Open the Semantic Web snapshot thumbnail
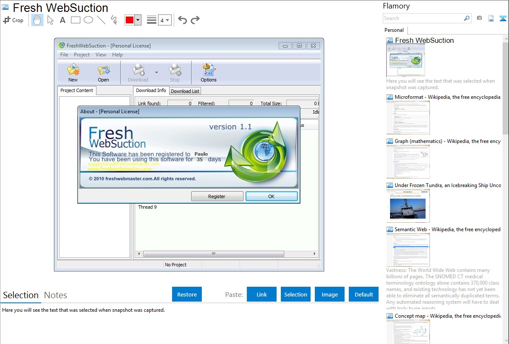The width and height of the screenshot is (509, 344). coord(408,250)
